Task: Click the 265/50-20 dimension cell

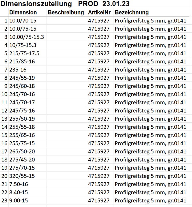Action: [x=22, y=151]
